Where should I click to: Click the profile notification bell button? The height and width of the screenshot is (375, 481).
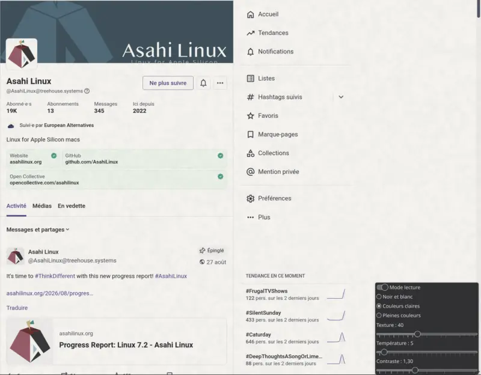pyautogui.click(x=203, y=83)
